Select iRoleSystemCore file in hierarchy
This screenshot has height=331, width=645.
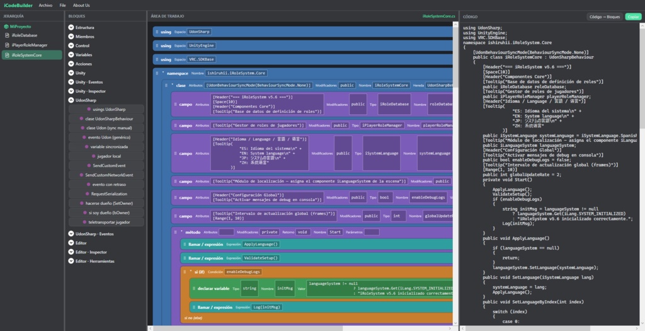point(32,55)
